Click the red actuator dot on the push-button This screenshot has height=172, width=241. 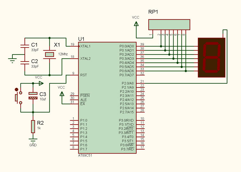click(17, 90)
